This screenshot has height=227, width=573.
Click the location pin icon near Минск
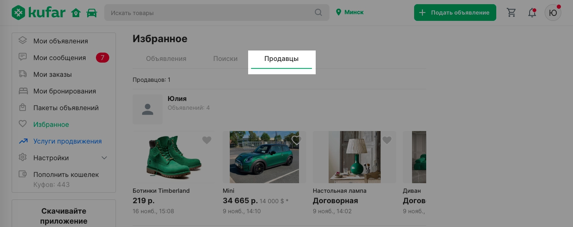pos(339,13)
